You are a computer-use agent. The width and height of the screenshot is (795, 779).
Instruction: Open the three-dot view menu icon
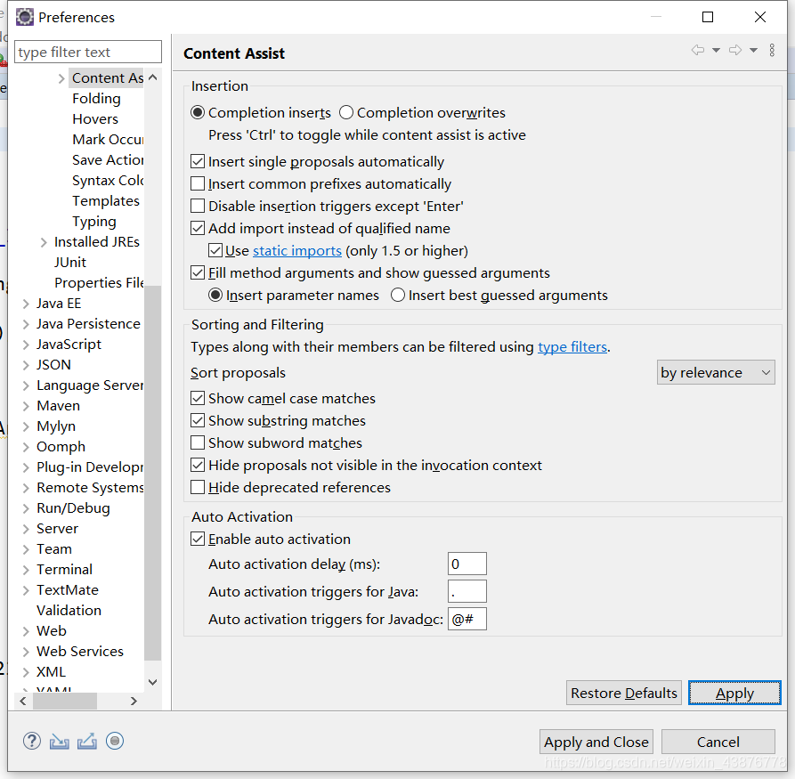pyautogui.click(x=772, y=50)
